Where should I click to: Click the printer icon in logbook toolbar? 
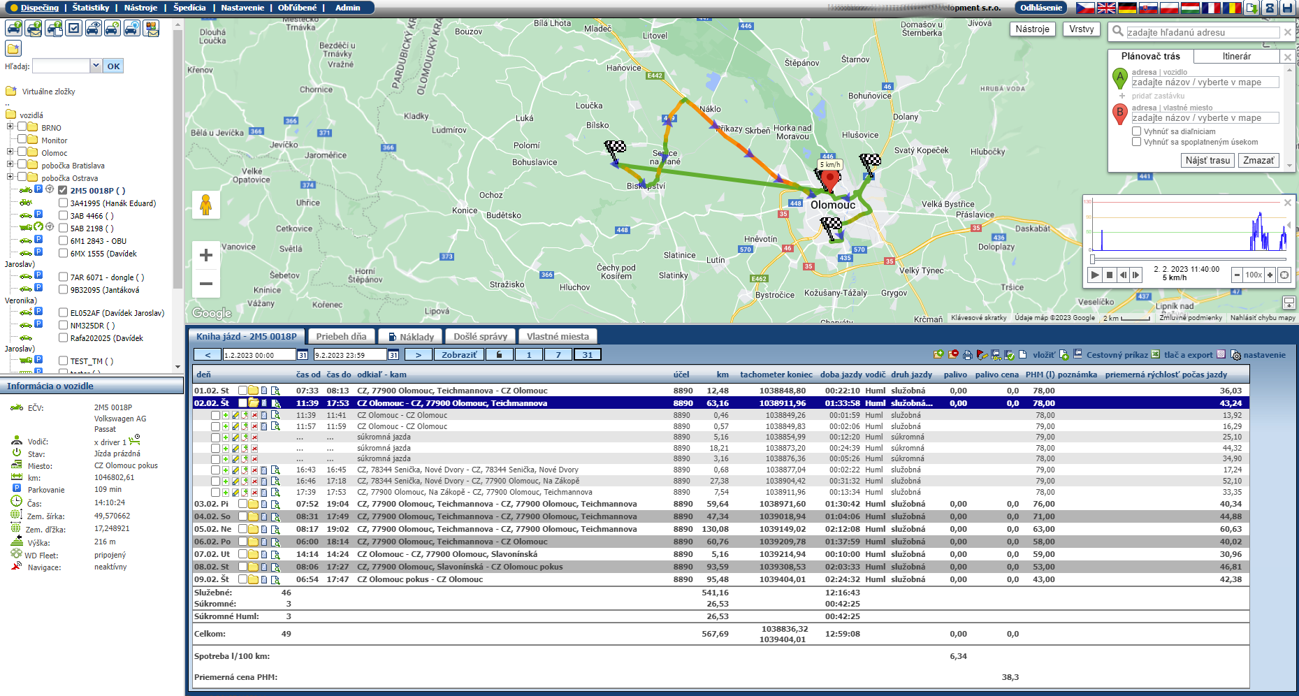tap(967, 355)
